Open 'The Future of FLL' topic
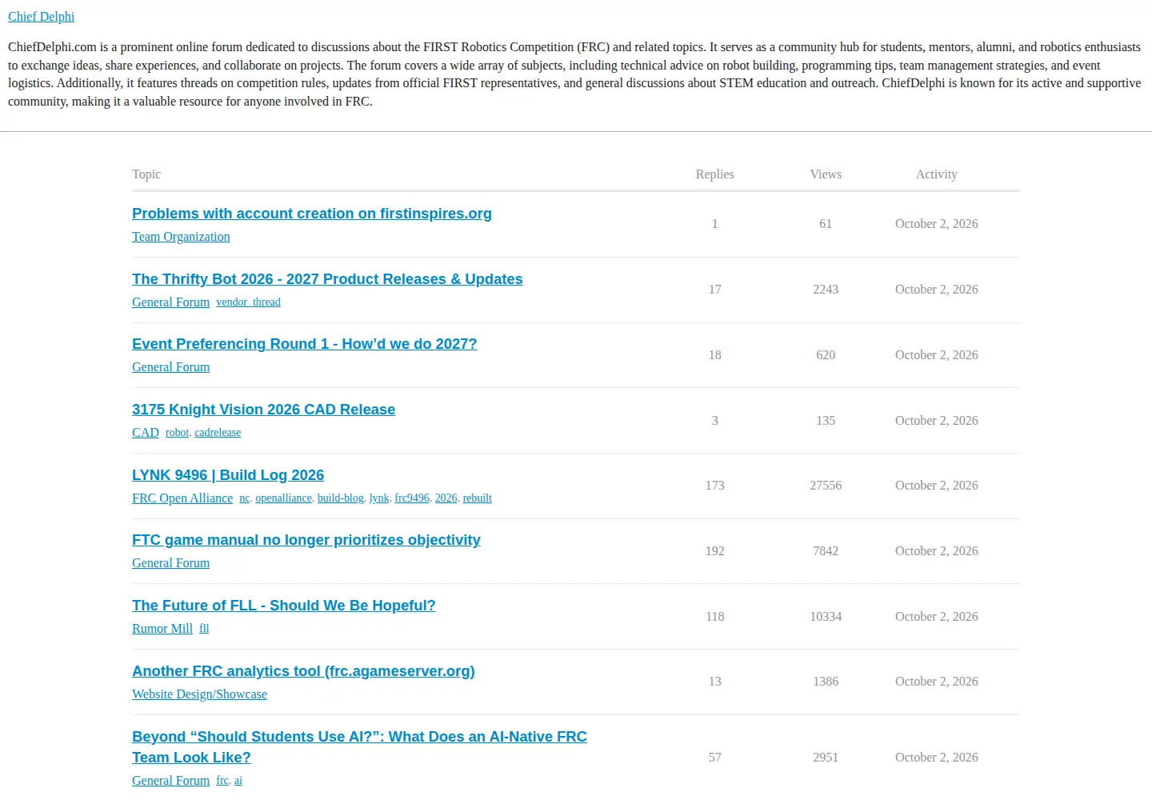Viewport: 1152px width, 800px height. tap(284, 606)
